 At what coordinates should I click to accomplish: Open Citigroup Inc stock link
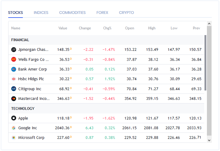tap(30, 89)
